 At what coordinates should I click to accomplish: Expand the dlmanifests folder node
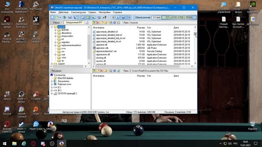(x=55, y=33)
